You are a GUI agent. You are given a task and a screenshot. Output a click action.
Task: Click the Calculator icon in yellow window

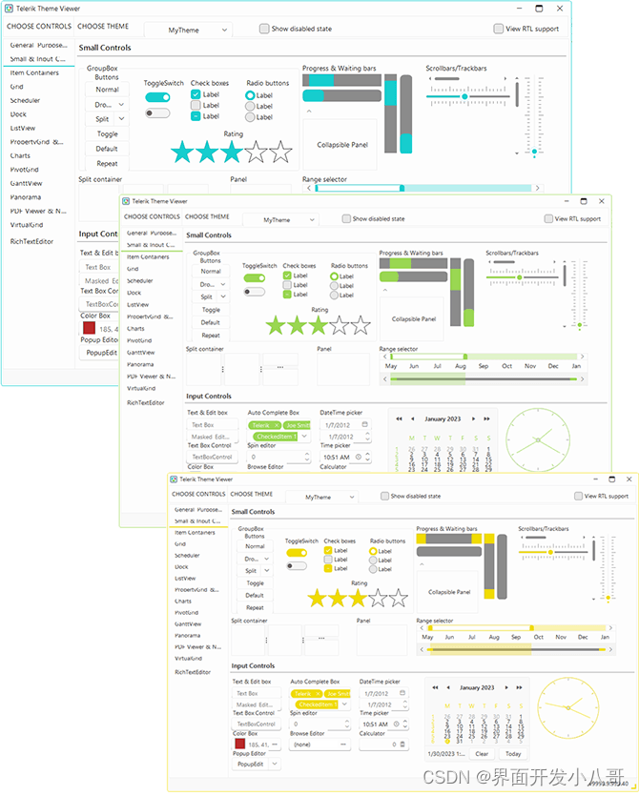[x=402, y=745]
